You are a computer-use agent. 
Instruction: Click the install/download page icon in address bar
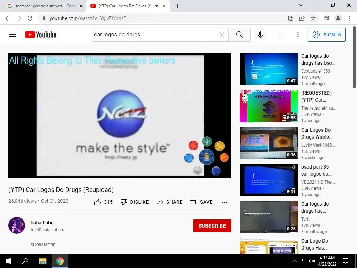pyautogui.click(x=291, y=18)
